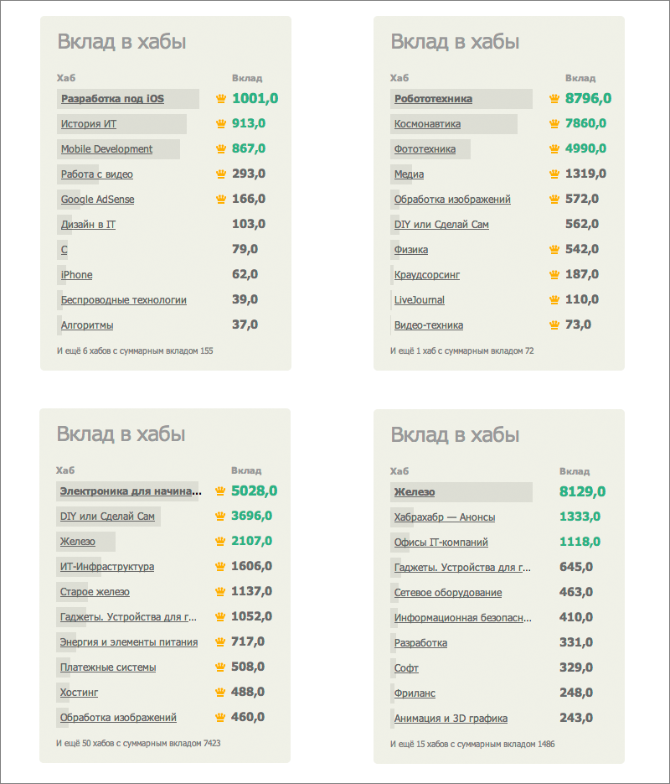Visit the Краудсорсинг hub
Image resolution: width=670 pixels, height=784 pixels.
click(x=427, y=275)
